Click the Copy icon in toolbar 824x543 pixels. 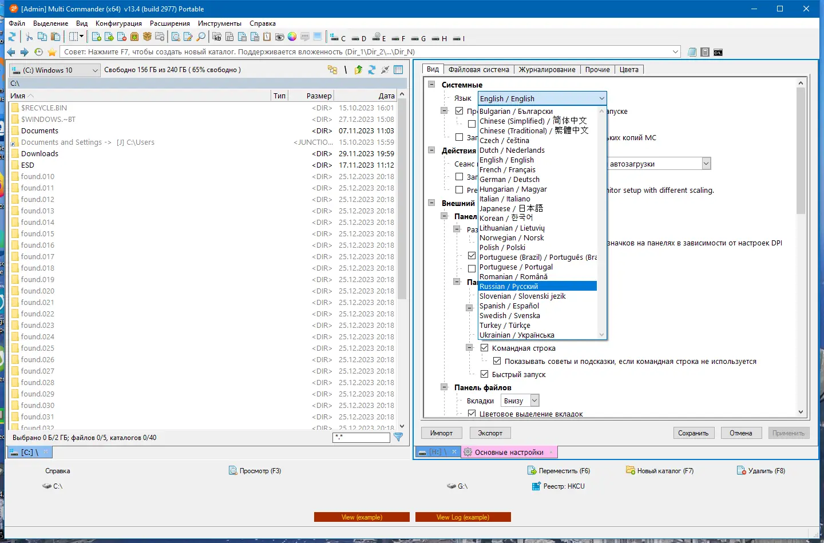(x=42, y=37)
